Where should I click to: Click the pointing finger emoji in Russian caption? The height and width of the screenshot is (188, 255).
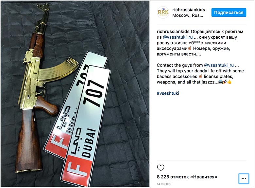[190, 48]
